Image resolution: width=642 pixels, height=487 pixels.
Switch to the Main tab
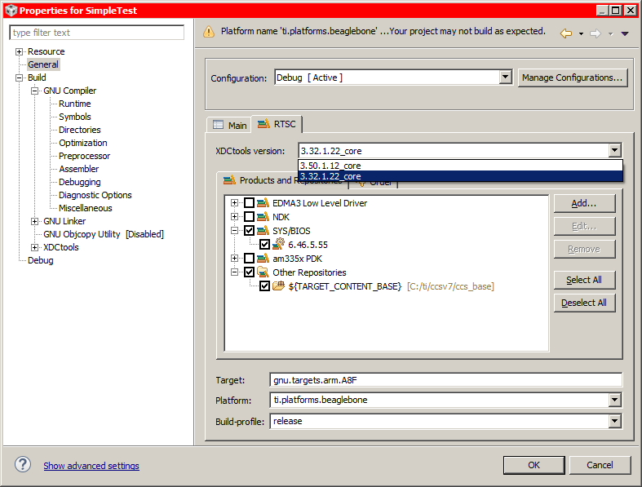[230, 125]
